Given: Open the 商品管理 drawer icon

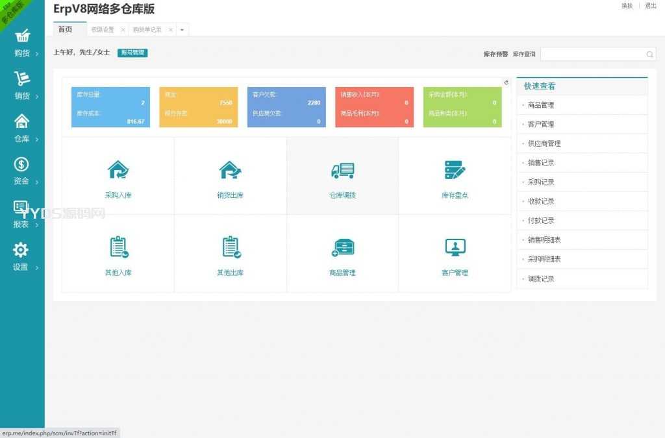Looking at the screenshot, I should point(342,247).
